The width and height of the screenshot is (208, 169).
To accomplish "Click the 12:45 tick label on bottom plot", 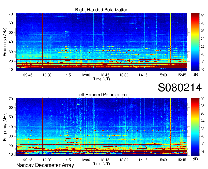I will [105, 160].
